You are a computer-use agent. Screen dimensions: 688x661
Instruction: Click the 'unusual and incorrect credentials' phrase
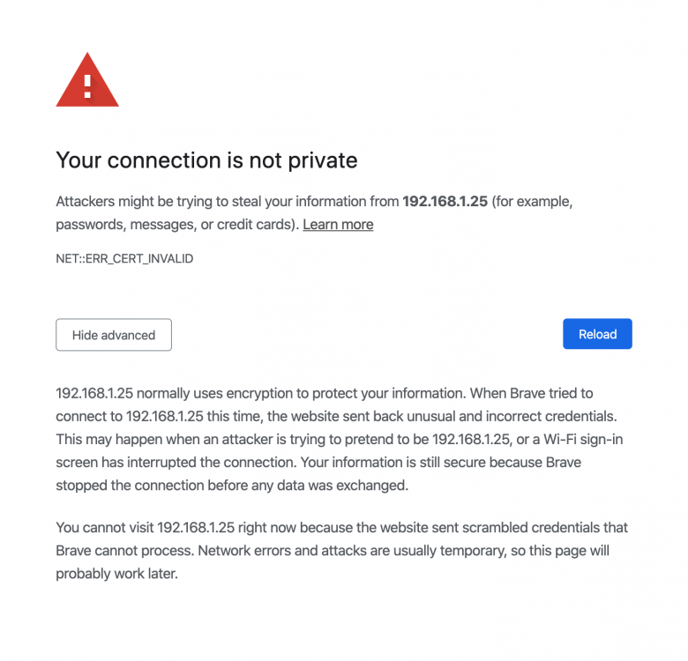512,416
